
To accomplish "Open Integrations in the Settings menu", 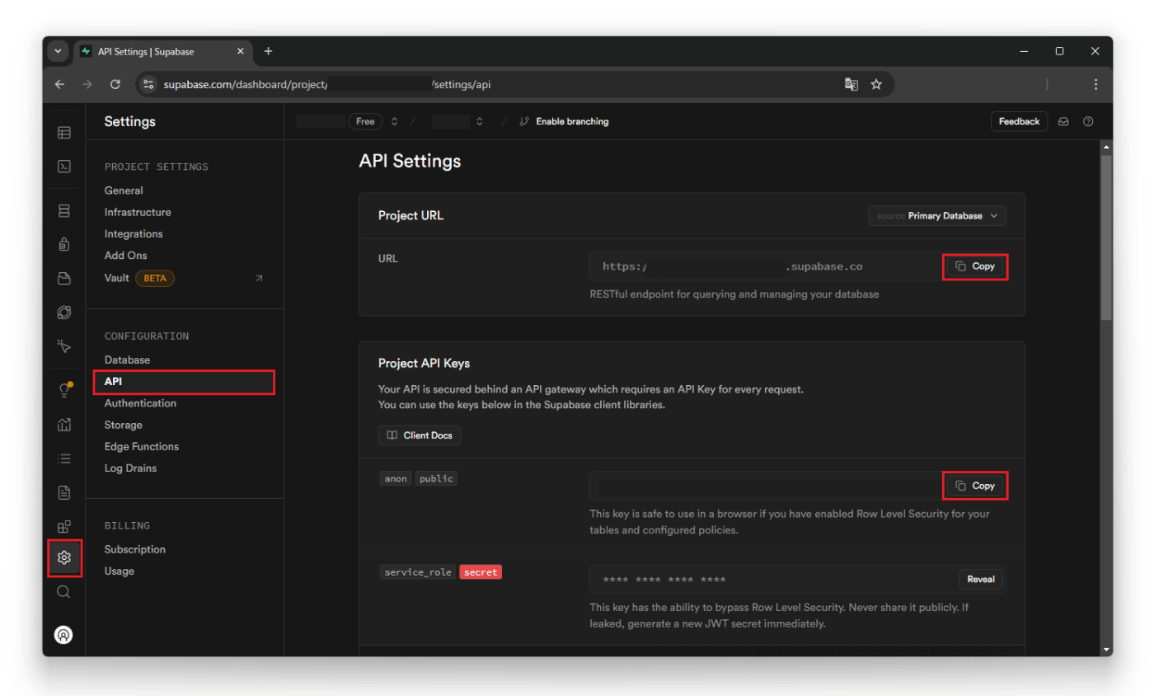I will pos(134,234).
